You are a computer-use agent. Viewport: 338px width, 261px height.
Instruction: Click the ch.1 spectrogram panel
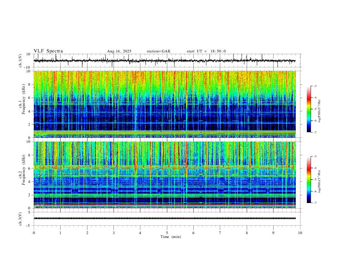click(x=164, y=104)
